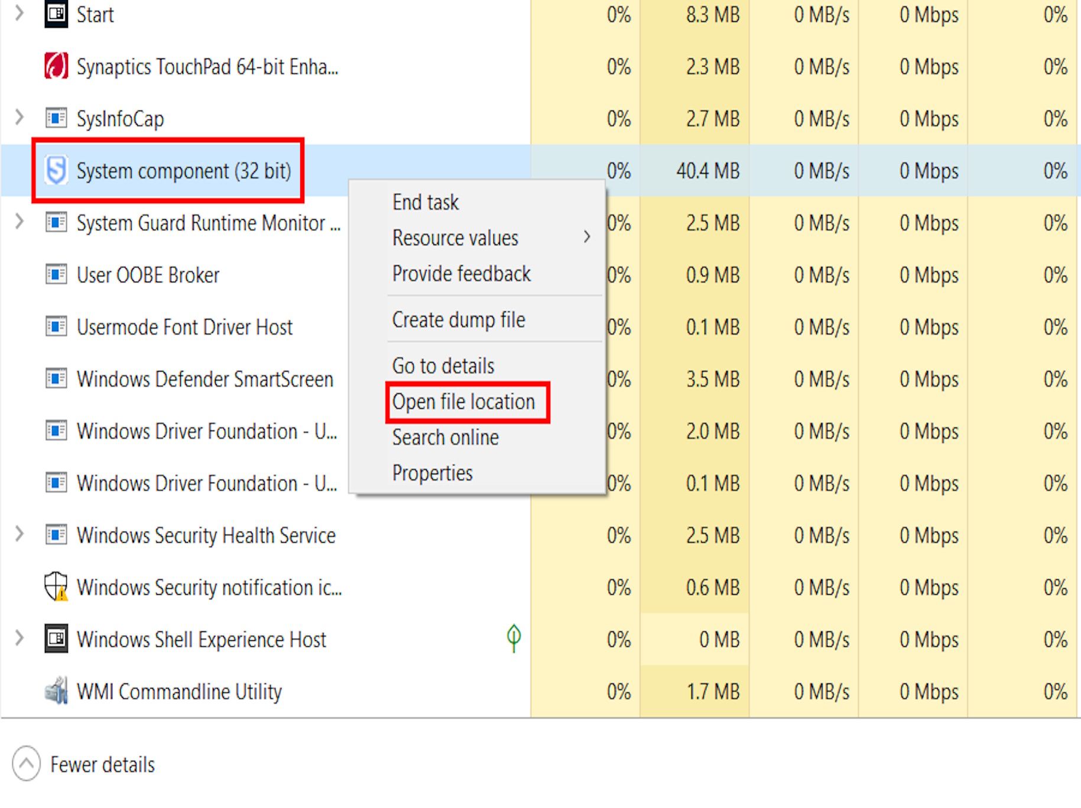Collapse view with Fewer details arrow
The height and width of the screenshot is (808, 1081).
(x=26, y=764)
